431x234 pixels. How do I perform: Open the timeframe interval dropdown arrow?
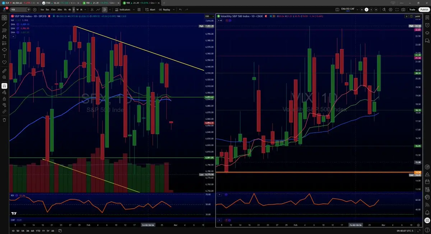pyautogui.click(x=86, y=9)
